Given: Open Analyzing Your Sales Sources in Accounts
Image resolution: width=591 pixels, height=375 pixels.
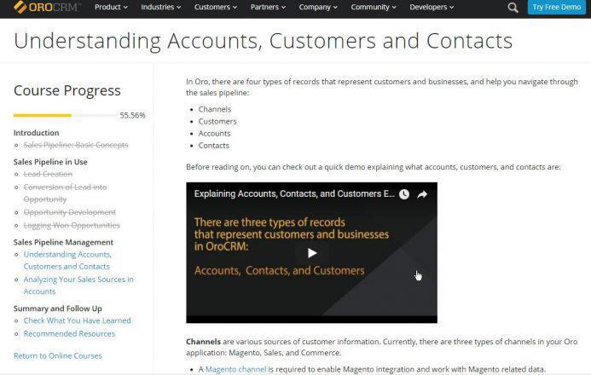Looking at the screenshot, I should pos(78,286).
